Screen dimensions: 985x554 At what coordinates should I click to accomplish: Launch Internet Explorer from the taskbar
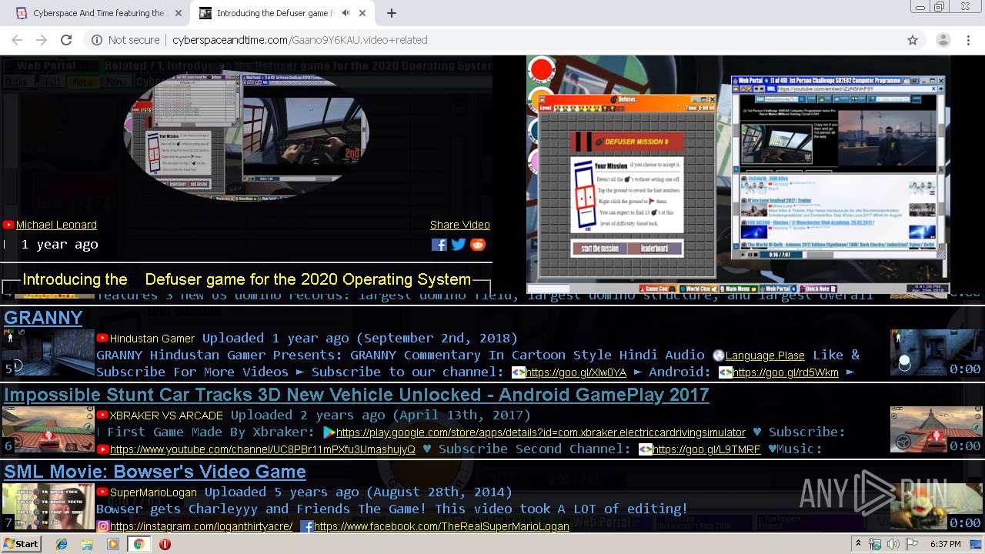[62, 544]
